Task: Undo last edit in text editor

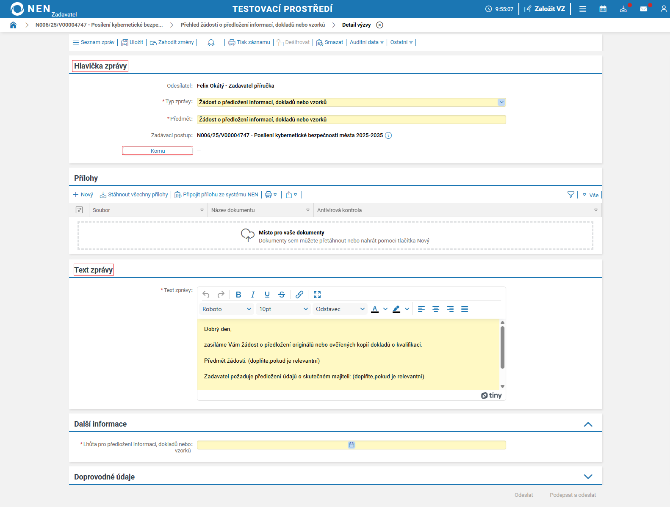Action: click(x=206, y=295)
